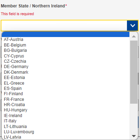The height and width of the screenshot is (140, 140).
Task: Pick EE-Estonia from the list
Action: click(66, 78)
